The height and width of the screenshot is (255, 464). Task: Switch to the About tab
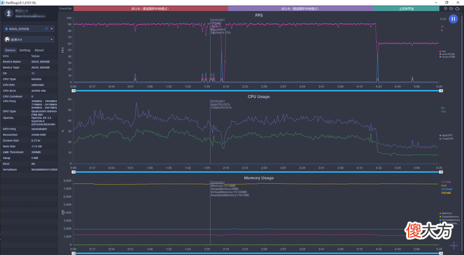click(39, 50)
